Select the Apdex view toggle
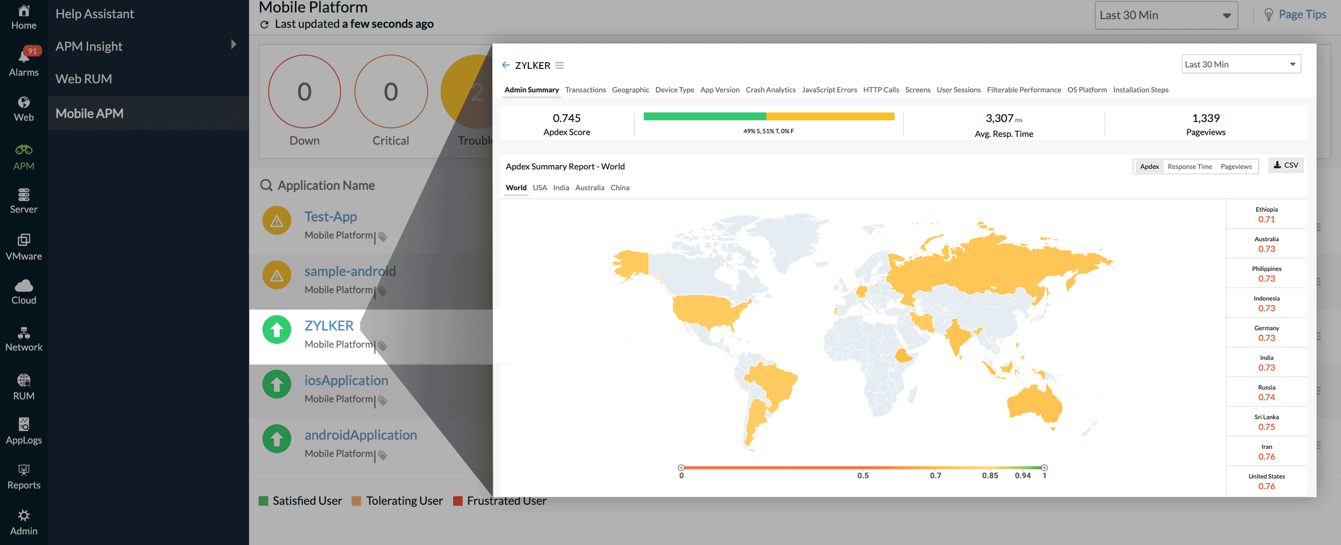1341x545 pixels. coord(1149,167)
